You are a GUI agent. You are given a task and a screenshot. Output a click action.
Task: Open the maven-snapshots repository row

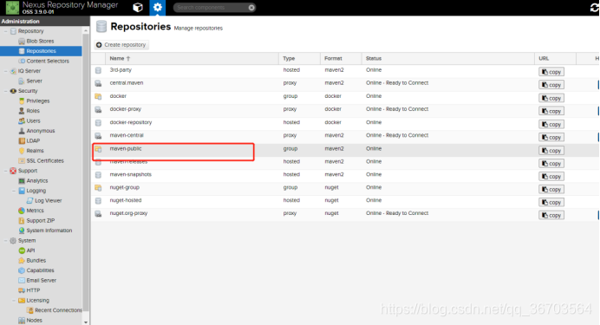345,175
